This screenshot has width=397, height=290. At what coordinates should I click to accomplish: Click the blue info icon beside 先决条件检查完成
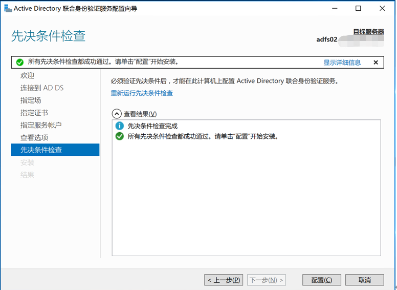[120, 126]
